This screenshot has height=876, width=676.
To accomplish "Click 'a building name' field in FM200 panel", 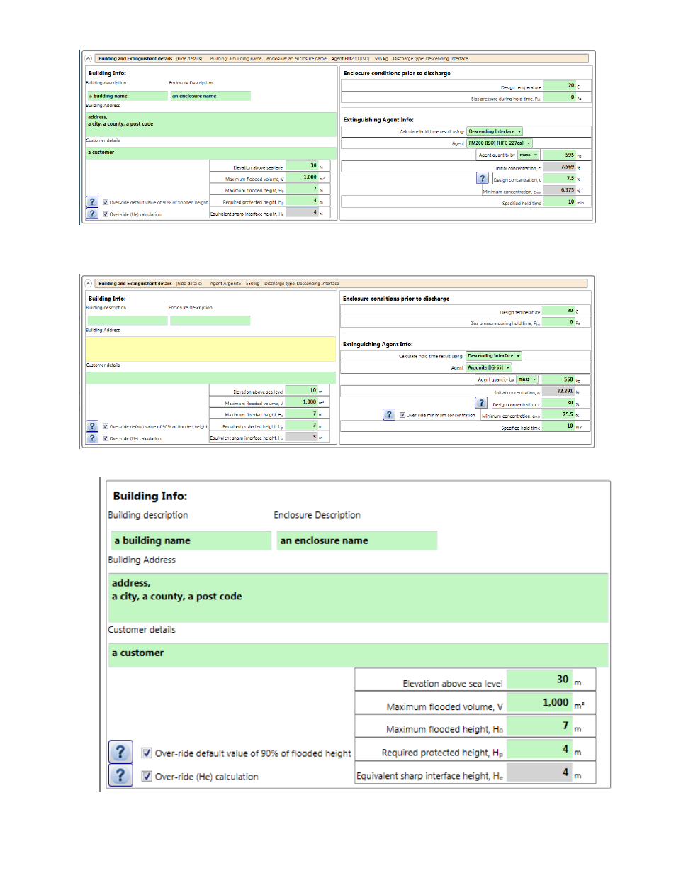I will (128, 96).
